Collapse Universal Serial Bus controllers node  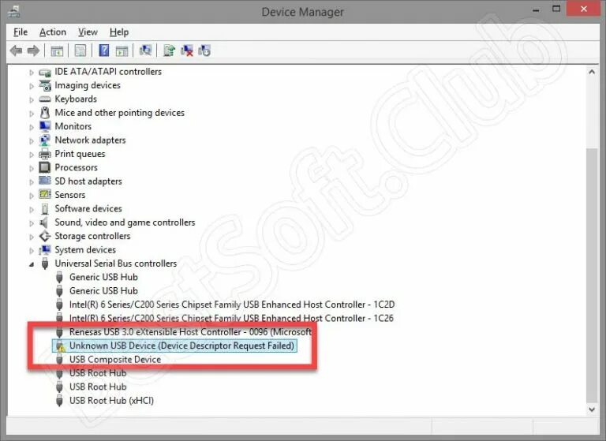(x=32, y=264)
